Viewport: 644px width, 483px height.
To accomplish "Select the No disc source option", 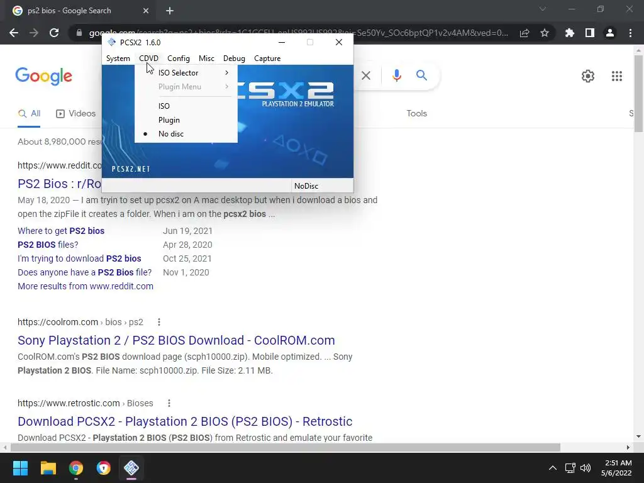I will click(x=186, y=134).
